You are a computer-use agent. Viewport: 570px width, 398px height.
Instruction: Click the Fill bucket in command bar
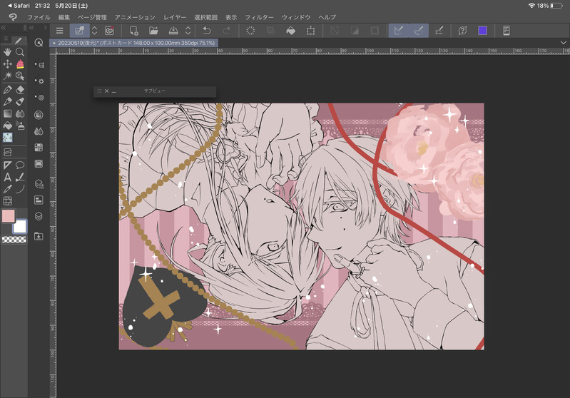tap(291, 31)
